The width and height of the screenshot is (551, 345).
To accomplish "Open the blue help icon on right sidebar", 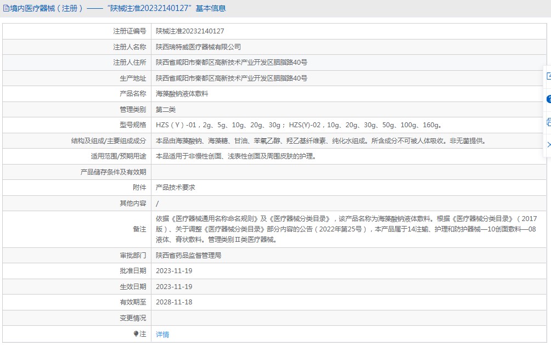I will pyautogui.click(x=549, y=99).
